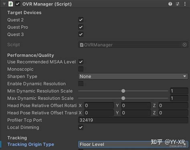Open the three-dot component context menu

pos(185,4)
